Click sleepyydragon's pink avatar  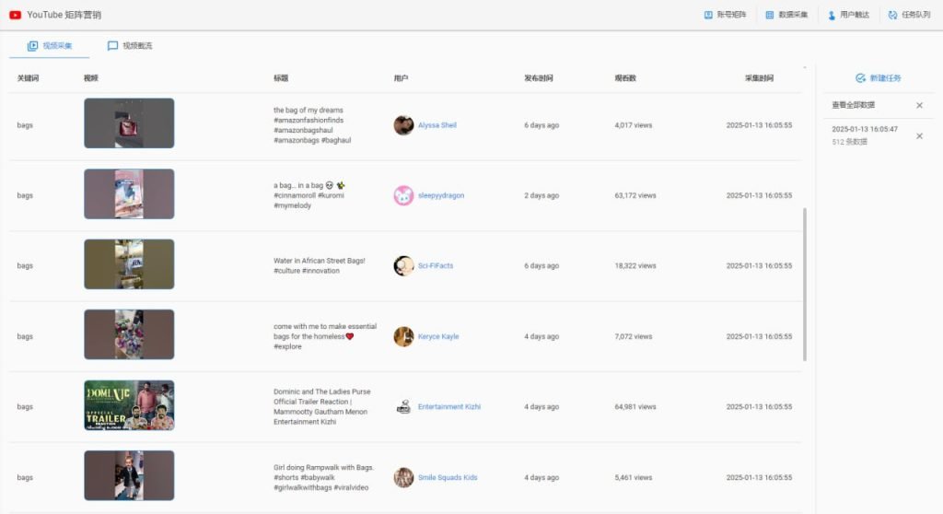(x=403, y=195)
